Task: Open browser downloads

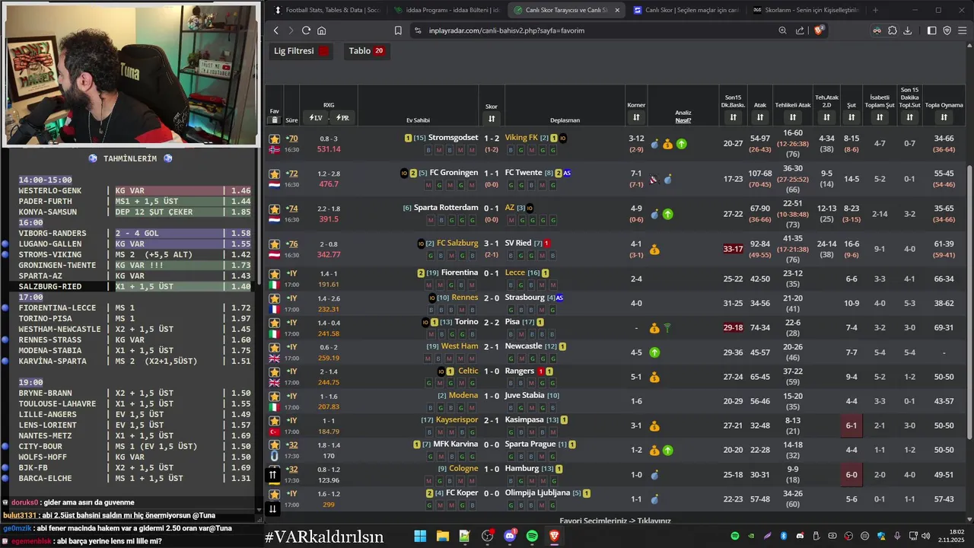Action: (x=907, y=30)
